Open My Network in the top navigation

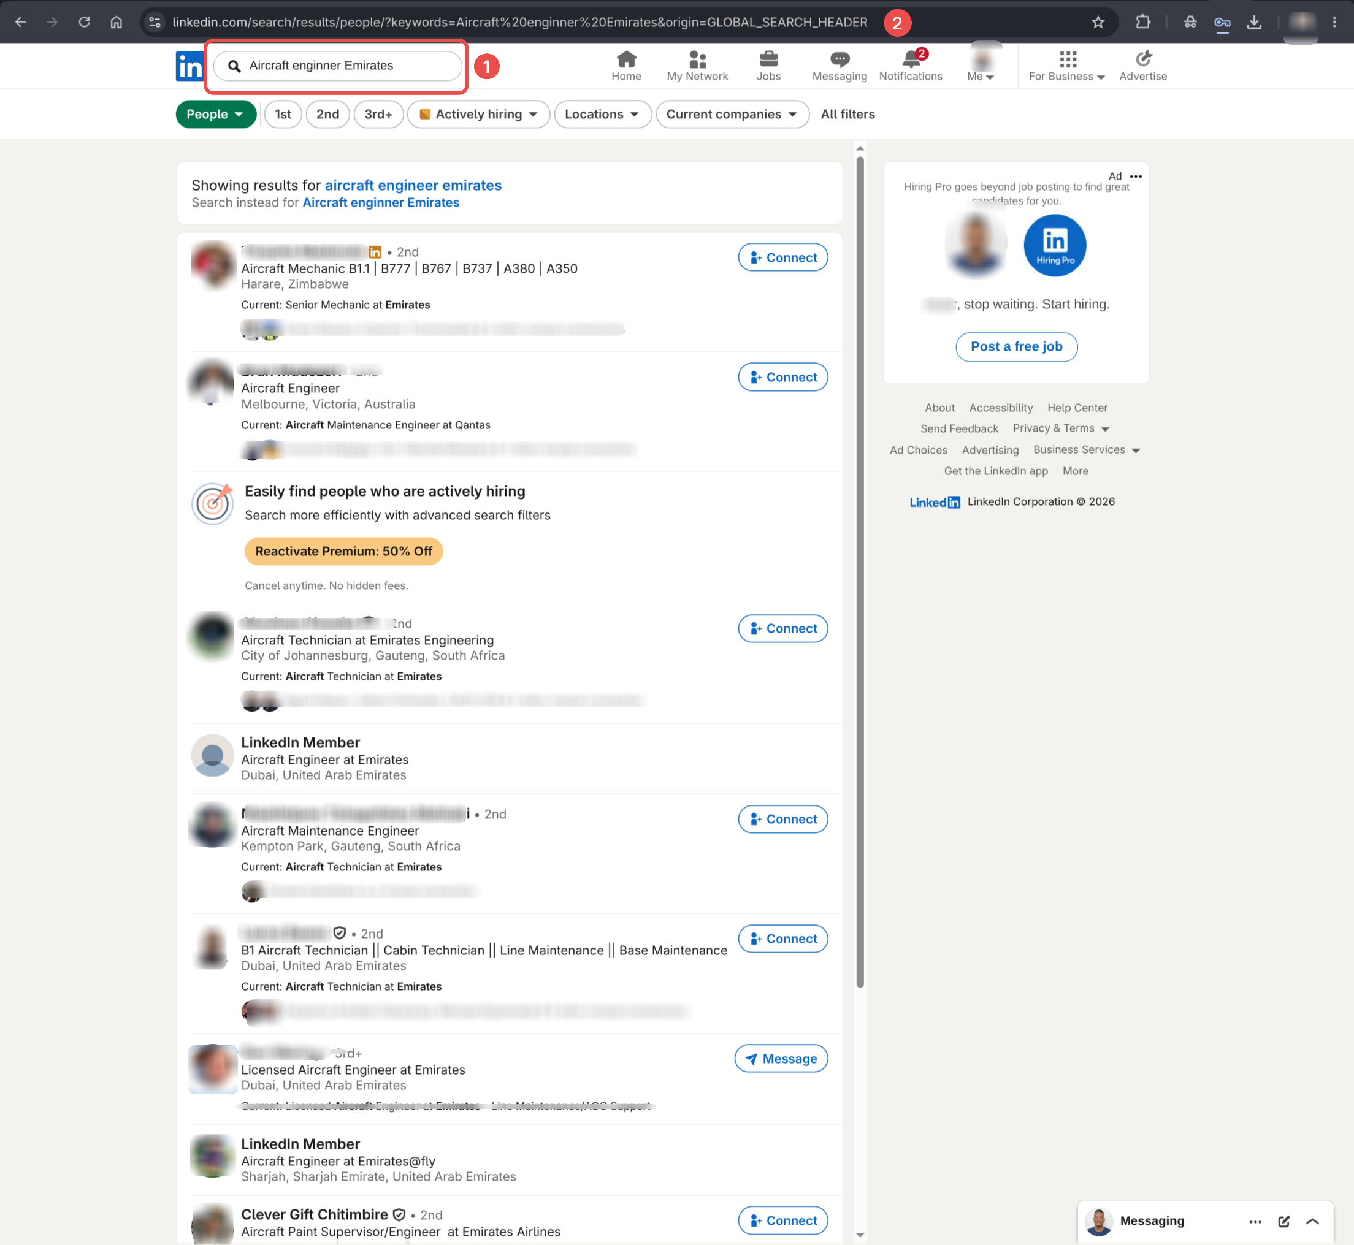tap(697, 66)
